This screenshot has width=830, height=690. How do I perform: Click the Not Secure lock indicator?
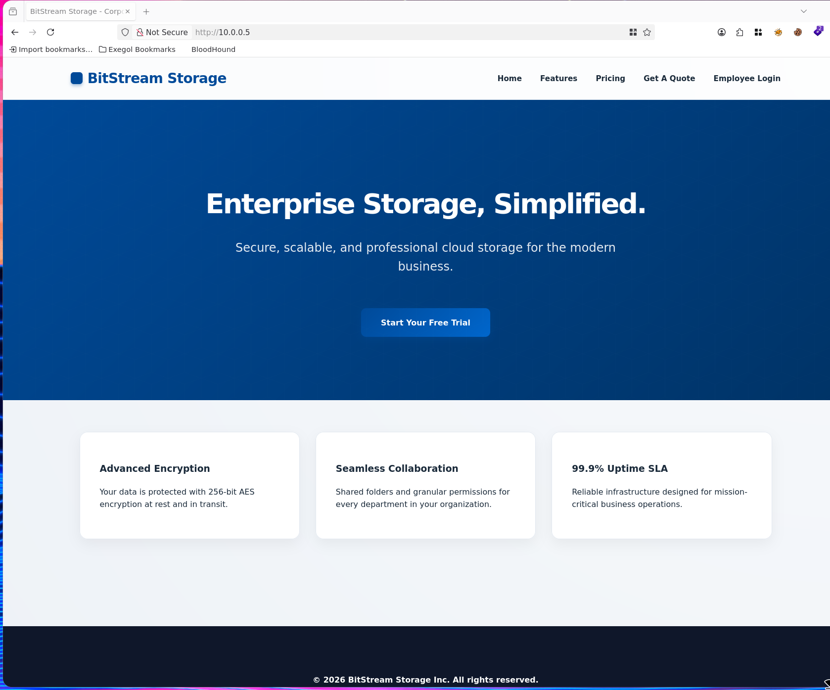(162, 32)
